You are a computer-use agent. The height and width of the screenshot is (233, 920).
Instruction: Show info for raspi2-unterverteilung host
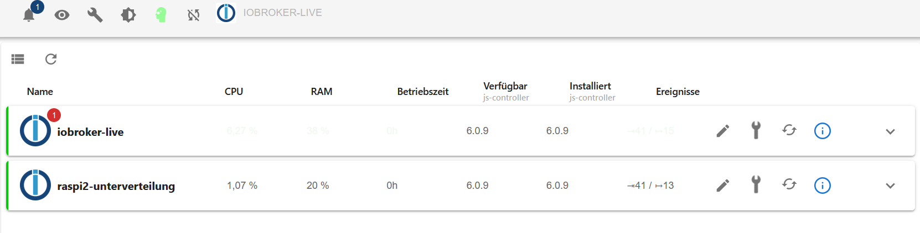pyautogui.click(x=823, y=186)
